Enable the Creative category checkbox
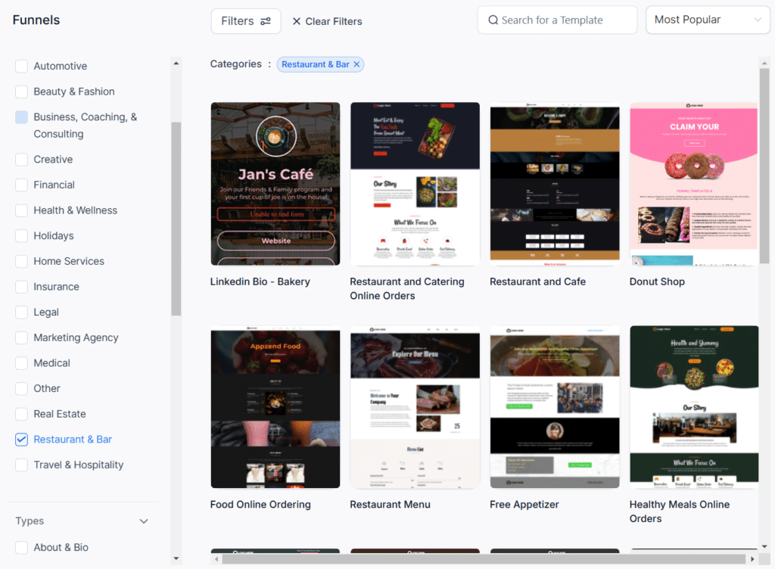This screenshot has width=775, height=569. coord(21,160)
